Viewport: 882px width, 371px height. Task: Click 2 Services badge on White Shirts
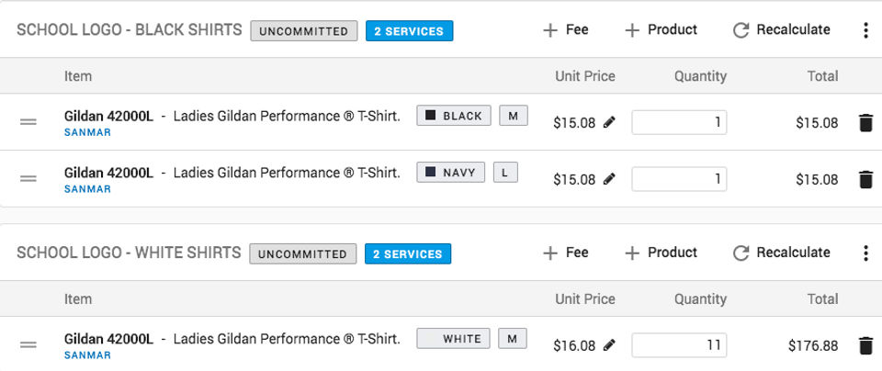(408, 254)
